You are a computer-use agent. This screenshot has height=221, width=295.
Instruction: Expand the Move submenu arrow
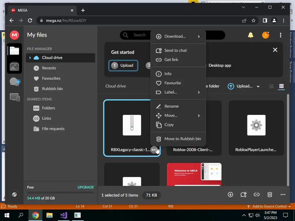tap(199, 116)
